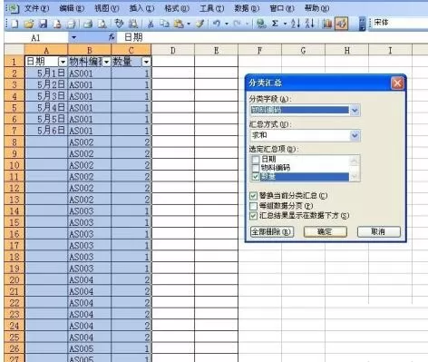
Task: Click the Excel workbook icon beside 文件 menu
Action: point(14,8)
